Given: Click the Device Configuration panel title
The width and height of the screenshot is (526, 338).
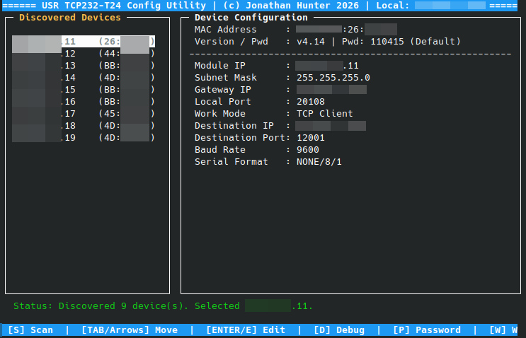Looking at the screenshot, I should pyautogui.click(x=251, y=18).
